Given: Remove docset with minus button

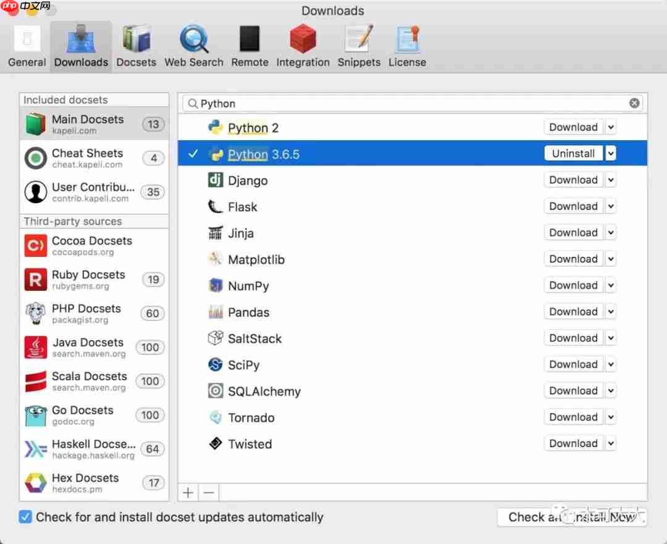Looking at the screenshot, I should pos(209,493).
